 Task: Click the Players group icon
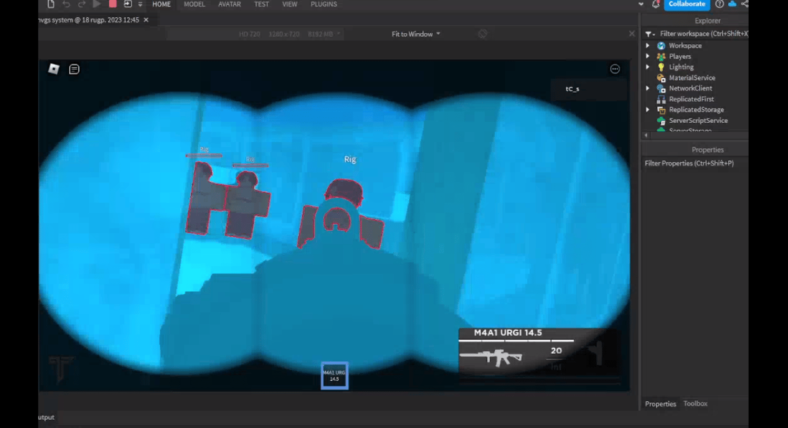coord(661,56)
